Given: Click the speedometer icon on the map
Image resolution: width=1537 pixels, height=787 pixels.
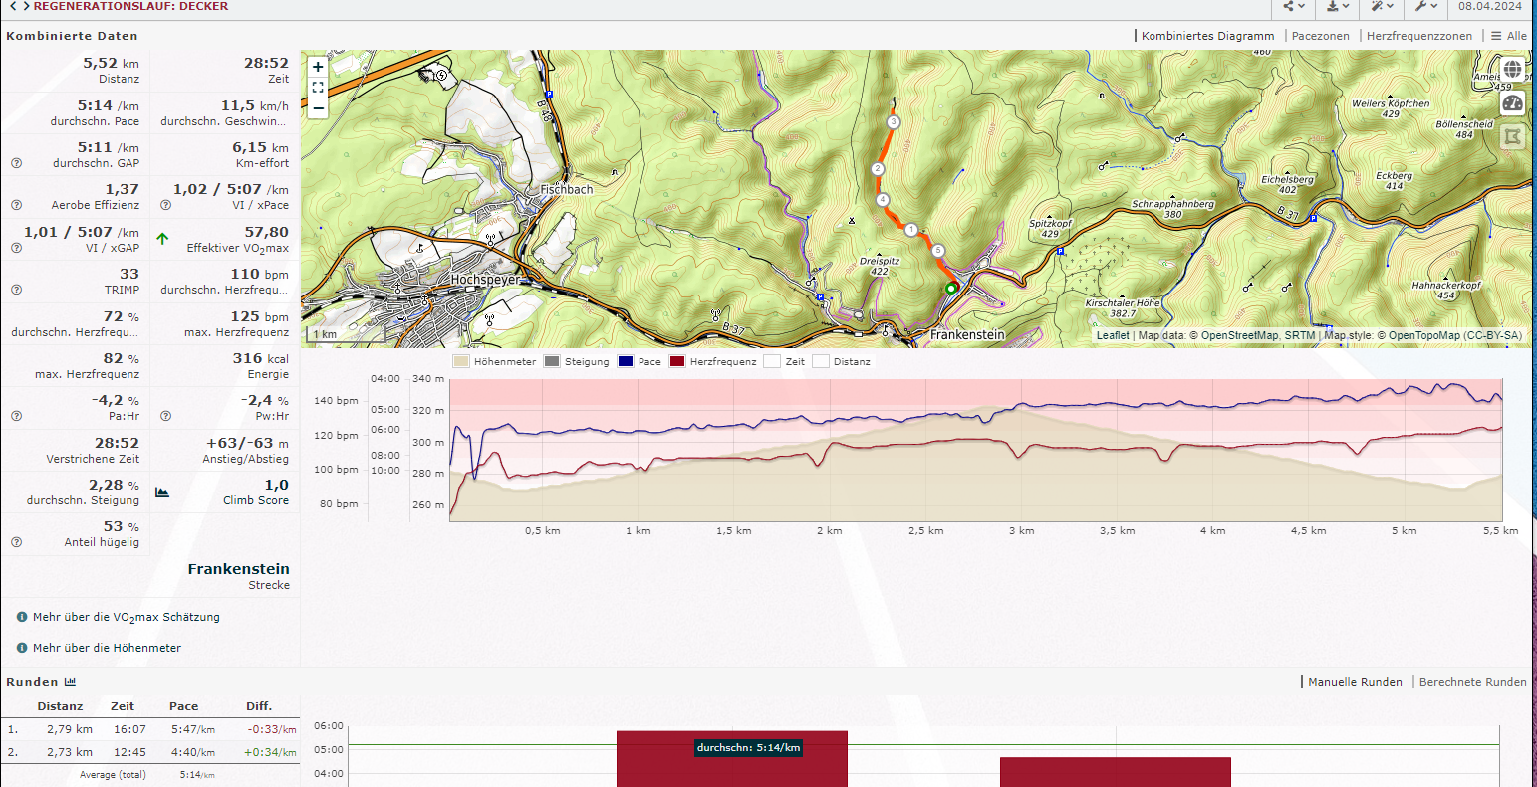Looking at the screenshot, I should [x=1512, y=102].
